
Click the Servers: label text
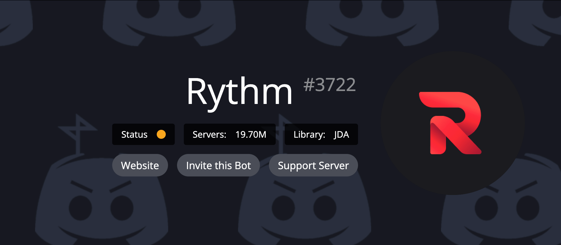point(209,135)
